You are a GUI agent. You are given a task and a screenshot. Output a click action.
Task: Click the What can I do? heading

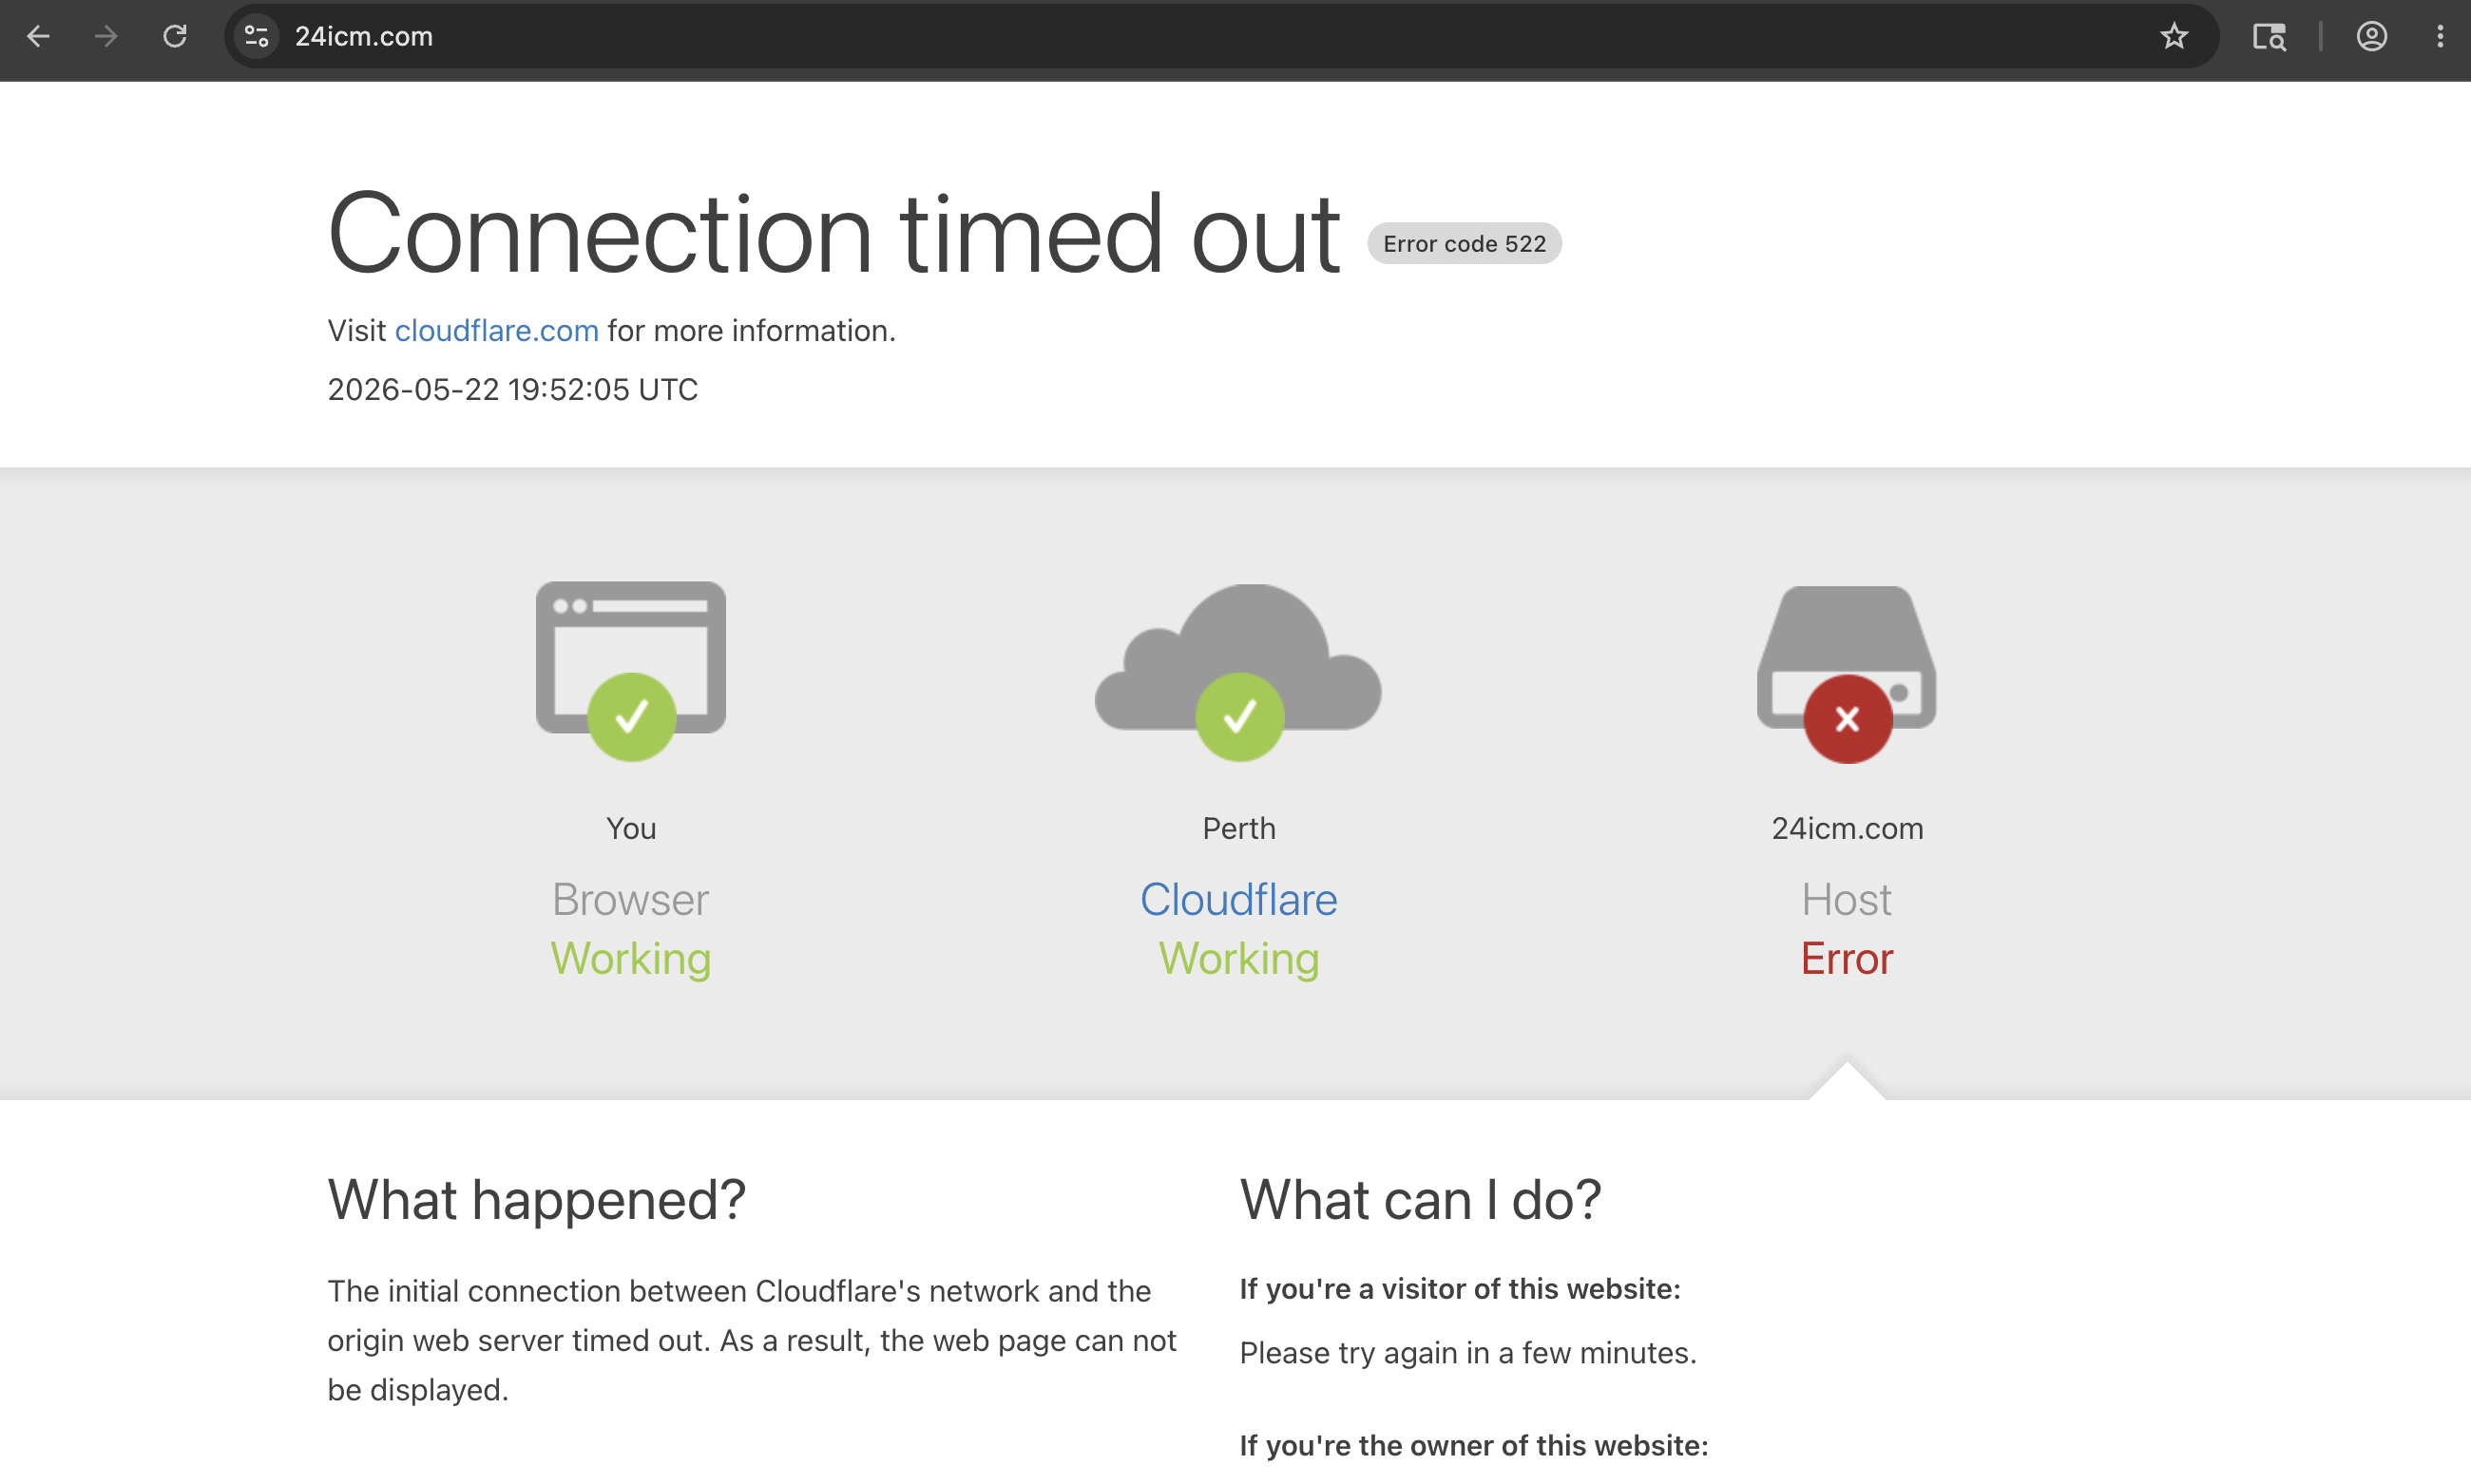click(x=1421, y=1199)
